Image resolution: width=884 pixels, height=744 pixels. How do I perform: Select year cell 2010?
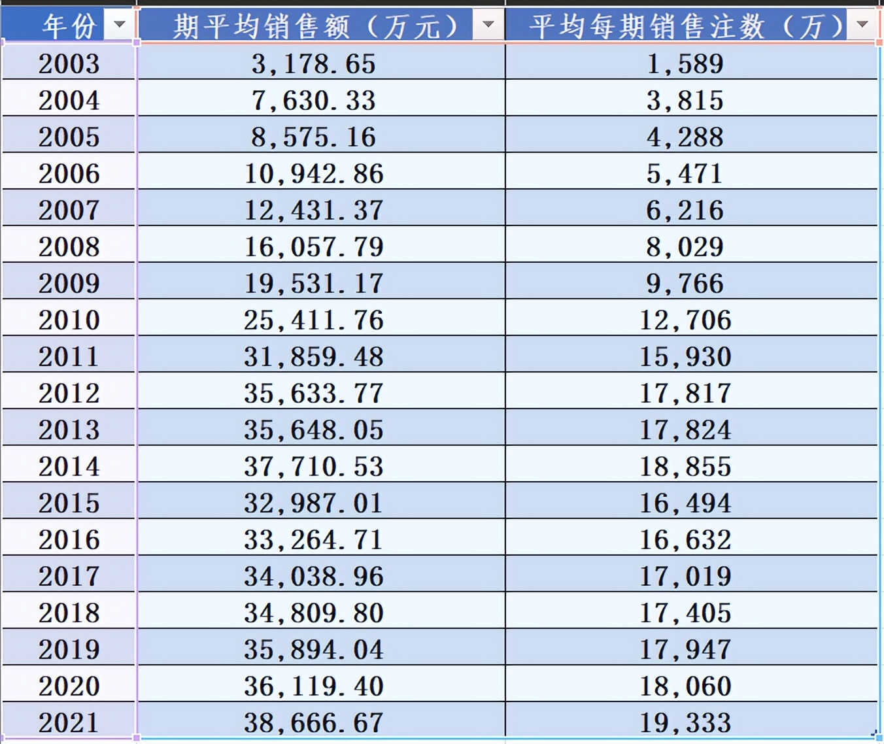[x=69, y=319]
